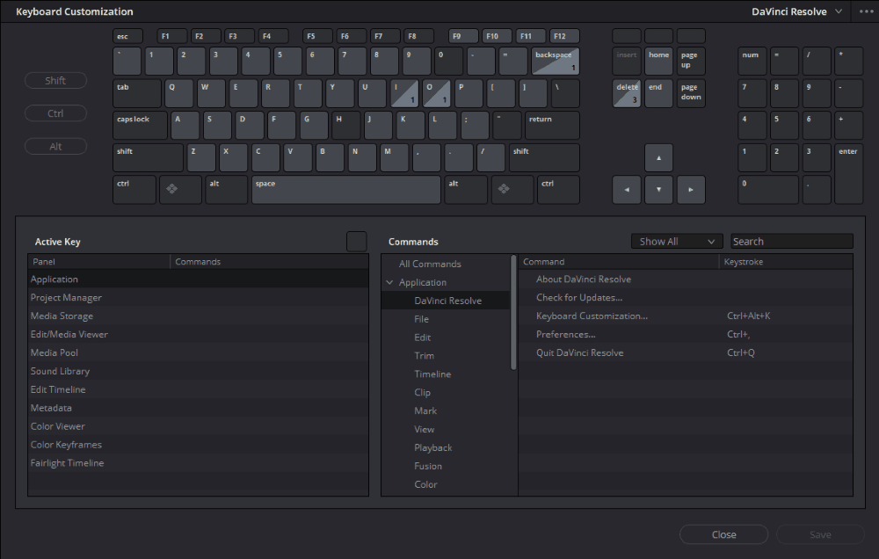Toggle the Alt modifier pill button

(x=55, y=146)
